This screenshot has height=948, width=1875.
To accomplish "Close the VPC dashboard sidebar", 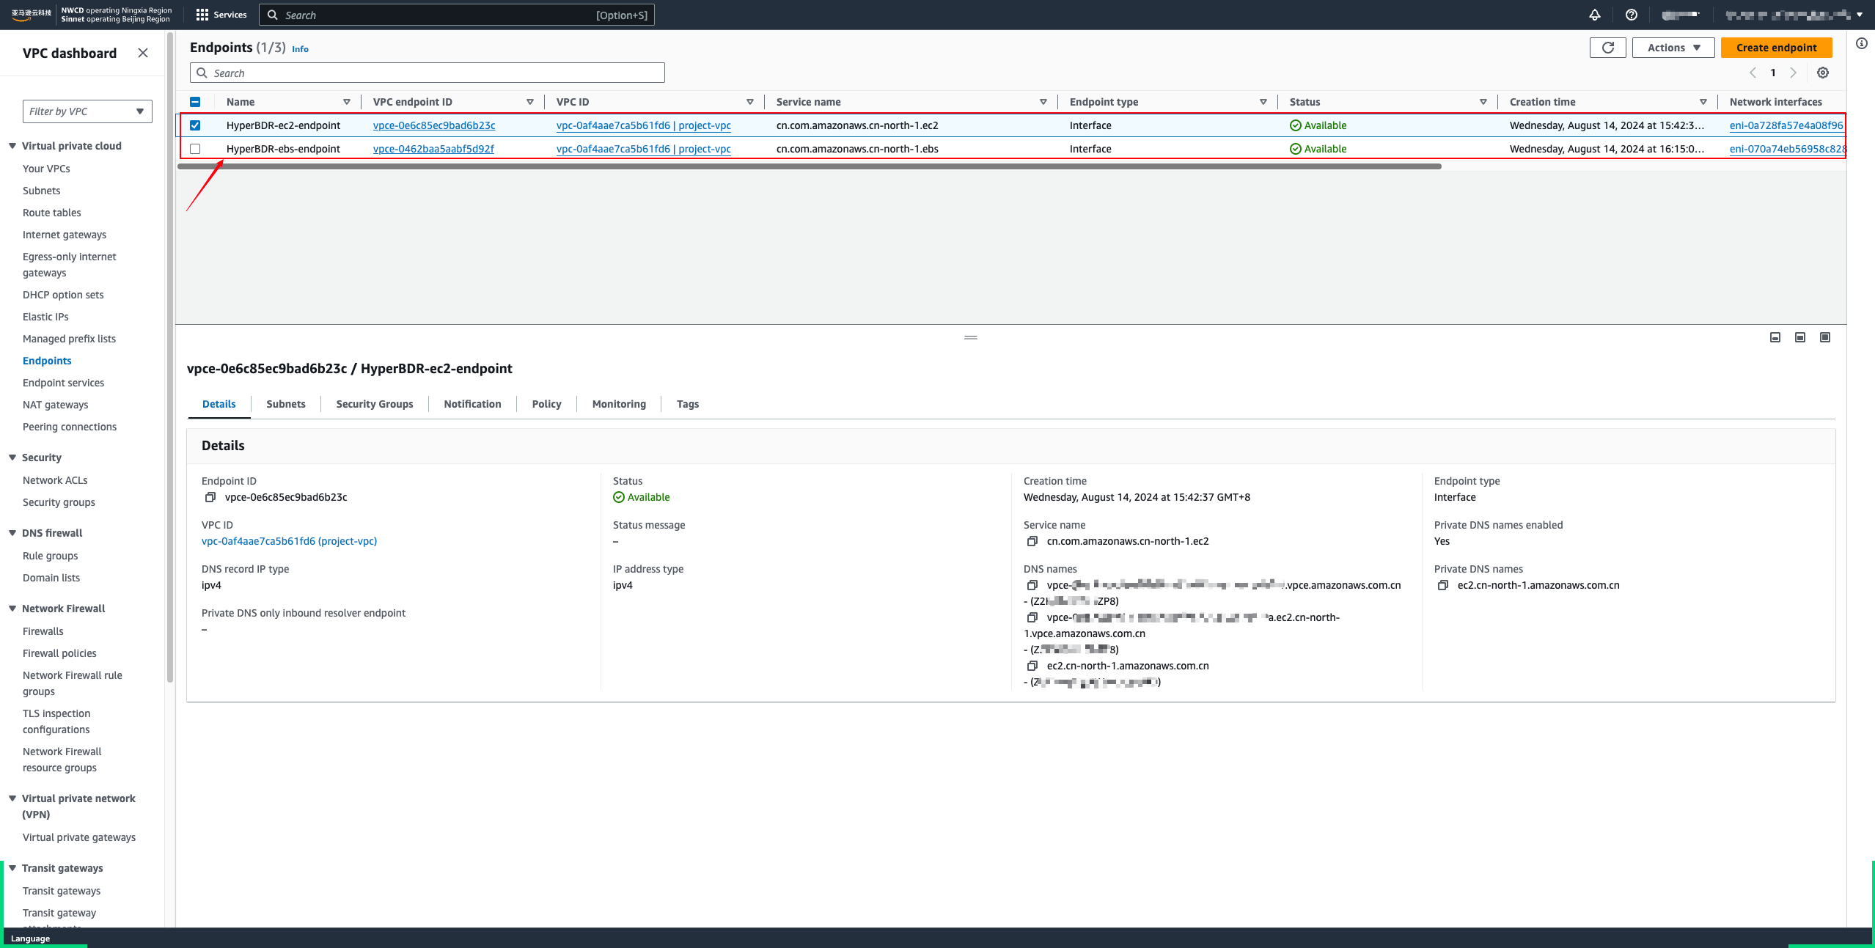I will 143,53.
